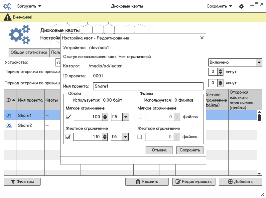Viewport: 266px width, 198px height.
Task: Click the Удалить trash button
Action: [147, 182]
